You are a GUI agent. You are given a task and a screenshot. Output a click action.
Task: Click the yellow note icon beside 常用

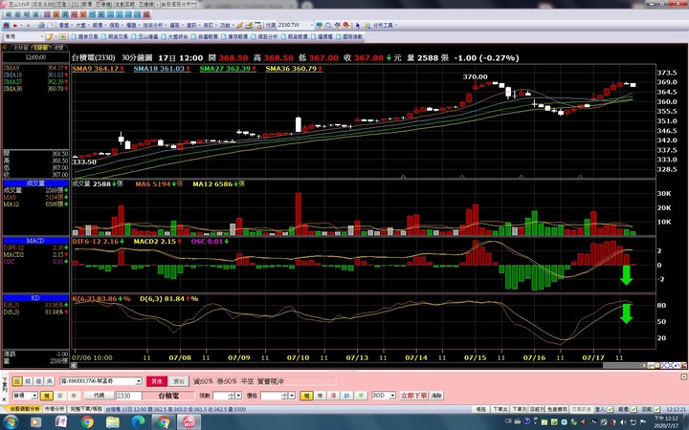(50, 36)
